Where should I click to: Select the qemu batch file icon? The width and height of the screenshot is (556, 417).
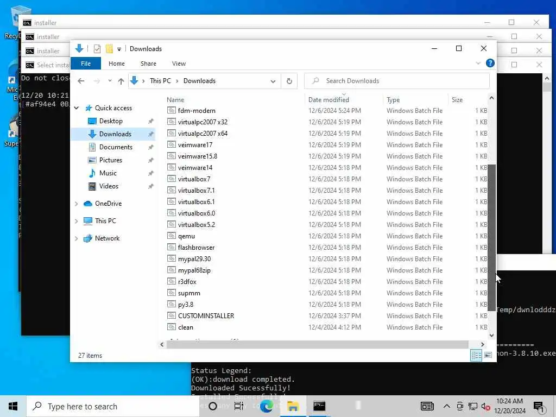172,236
